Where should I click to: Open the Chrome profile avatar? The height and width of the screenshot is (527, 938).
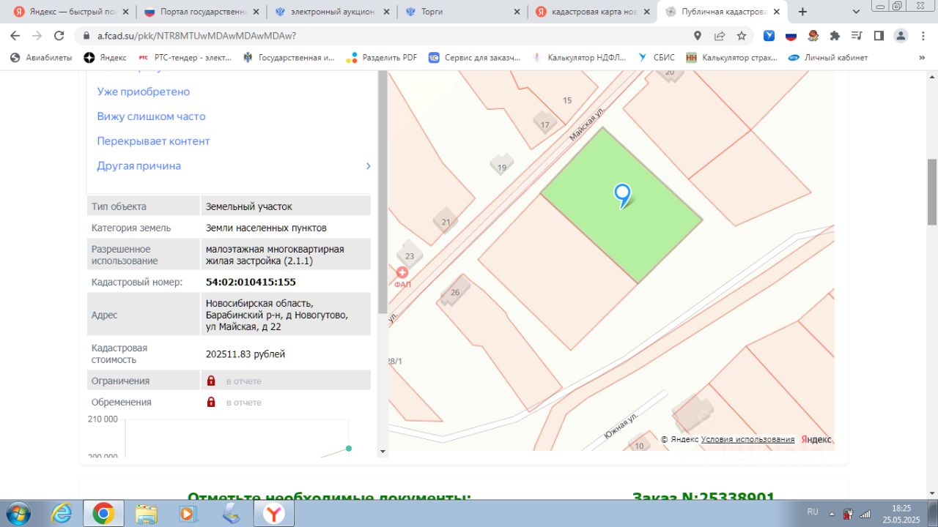tap(901, 35)
